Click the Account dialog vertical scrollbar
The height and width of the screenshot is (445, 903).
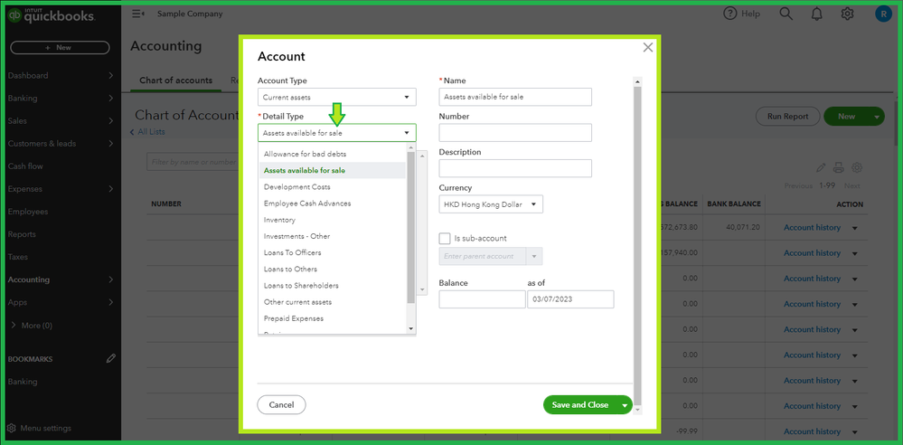[x=637, y=245]
